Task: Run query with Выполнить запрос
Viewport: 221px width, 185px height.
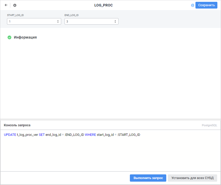Action: click(x=148, y=178)
